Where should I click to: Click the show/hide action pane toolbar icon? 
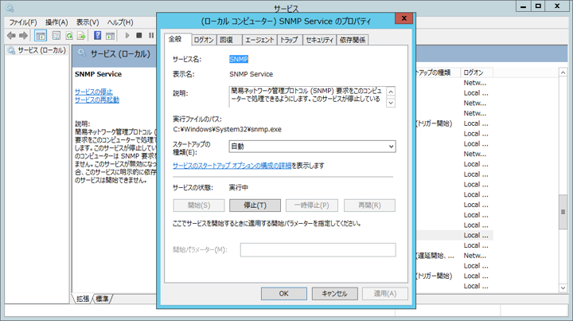point(110,36)
